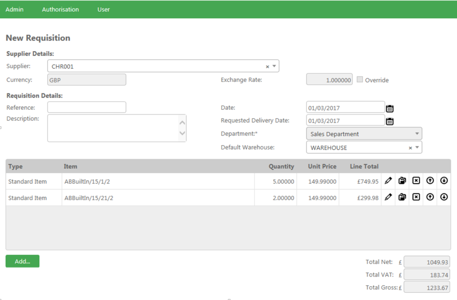Open the User menu

(x=104, y=9)
